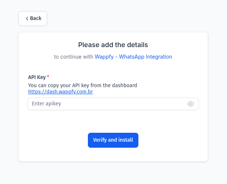Return to previous page via Back
This screenshot has width=227, height=184.
pyautogui.click(x=33, y=19)
